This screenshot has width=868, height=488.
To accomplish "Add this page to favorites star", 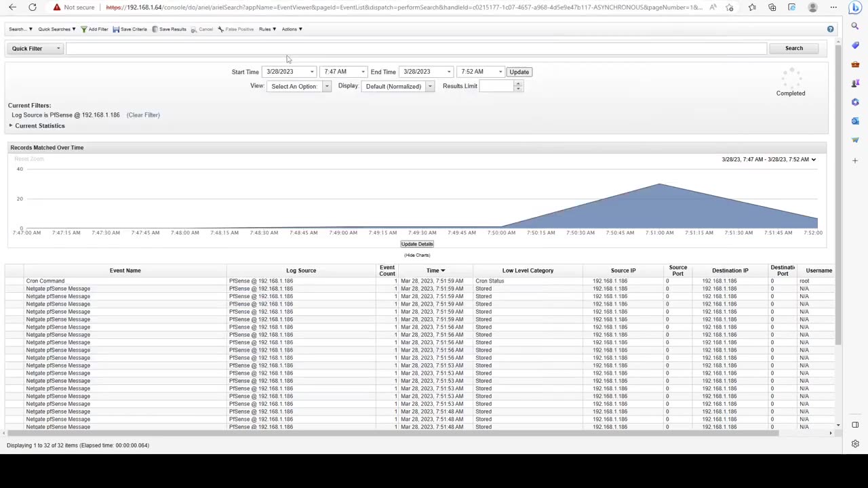I will pyautogui.click(x=730, y=7).
